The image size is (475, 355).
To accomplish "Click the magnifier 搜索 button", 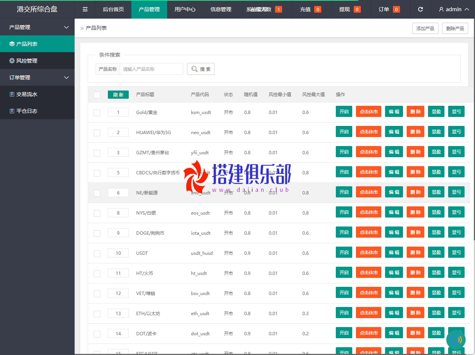I will [201, 69].
